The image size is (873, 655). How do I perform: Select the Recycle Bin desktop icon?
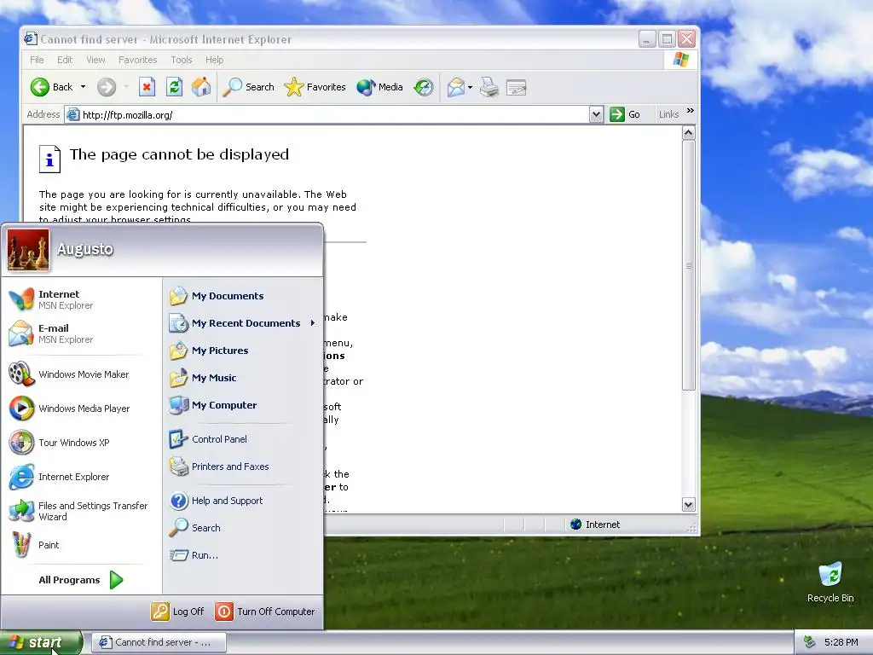coord(830,582)
